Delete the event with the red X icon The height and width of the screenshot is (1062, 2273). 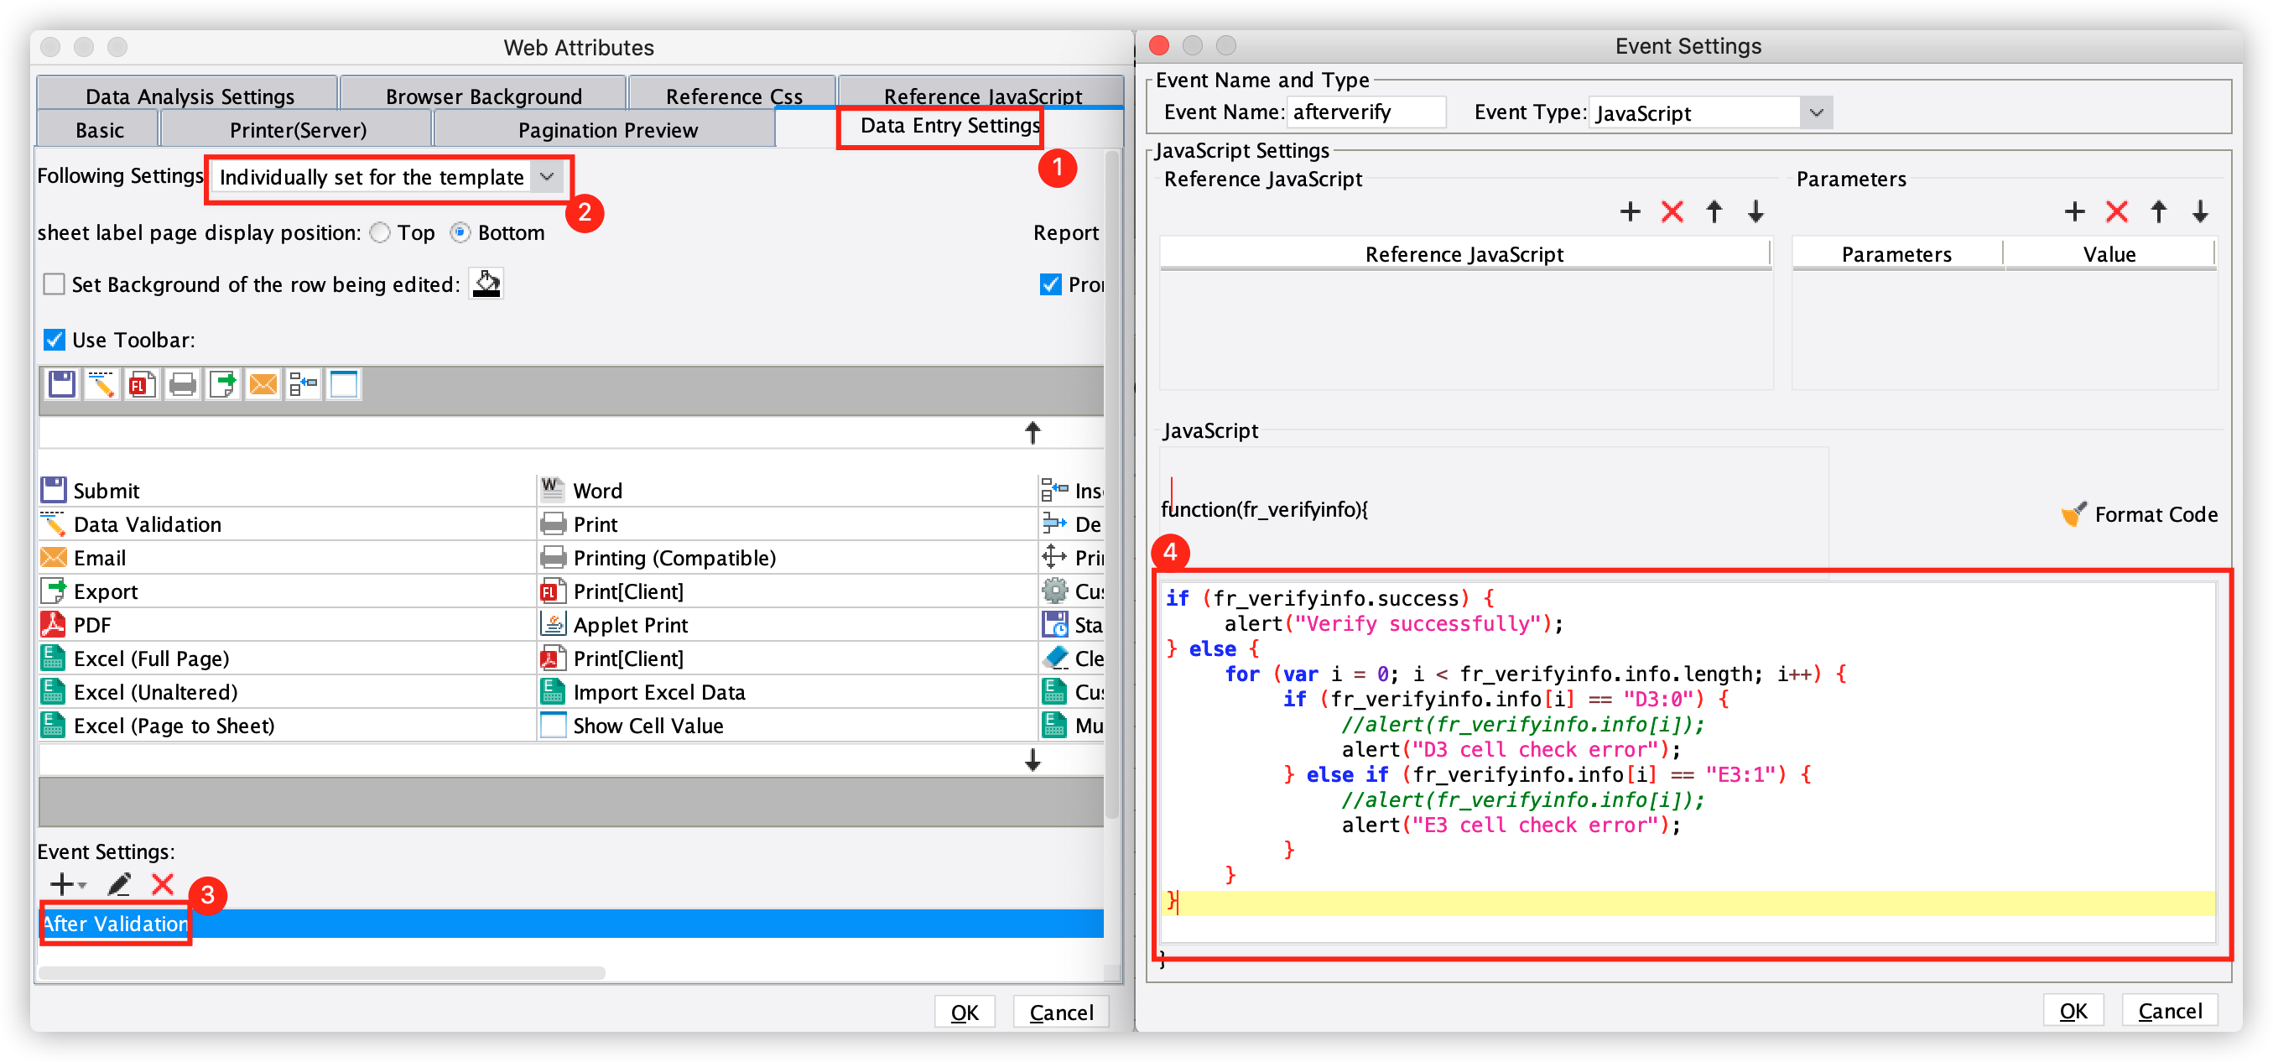(x=163, y=883)
